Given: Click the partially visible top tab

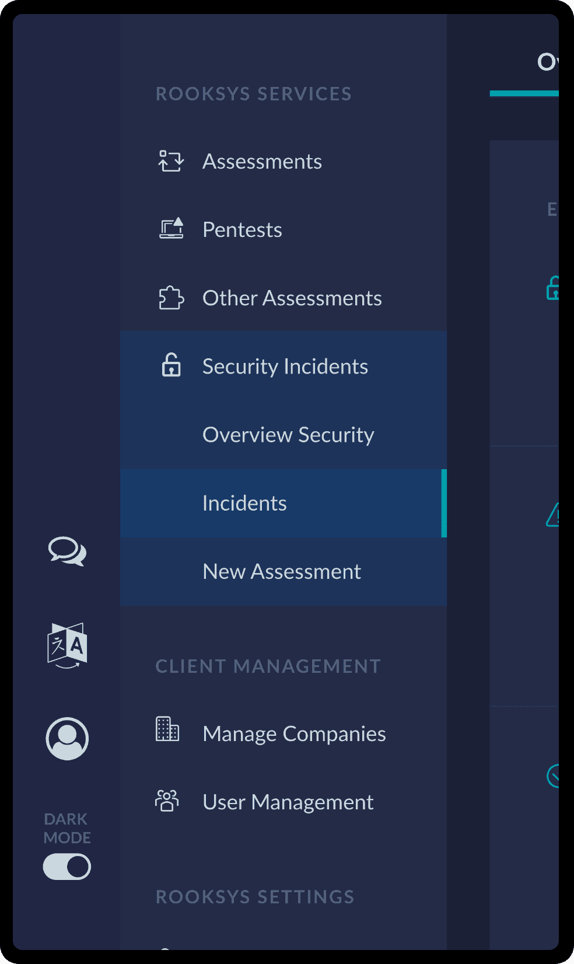Looking at the screenshot, I should tap(547, 62).
